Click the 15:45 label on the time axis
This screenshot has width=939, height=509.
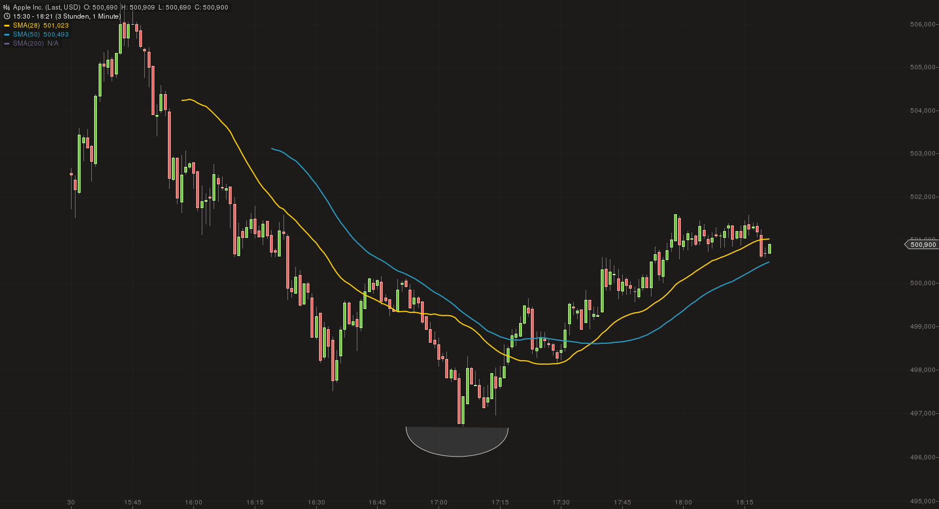(x=132, y=502)
